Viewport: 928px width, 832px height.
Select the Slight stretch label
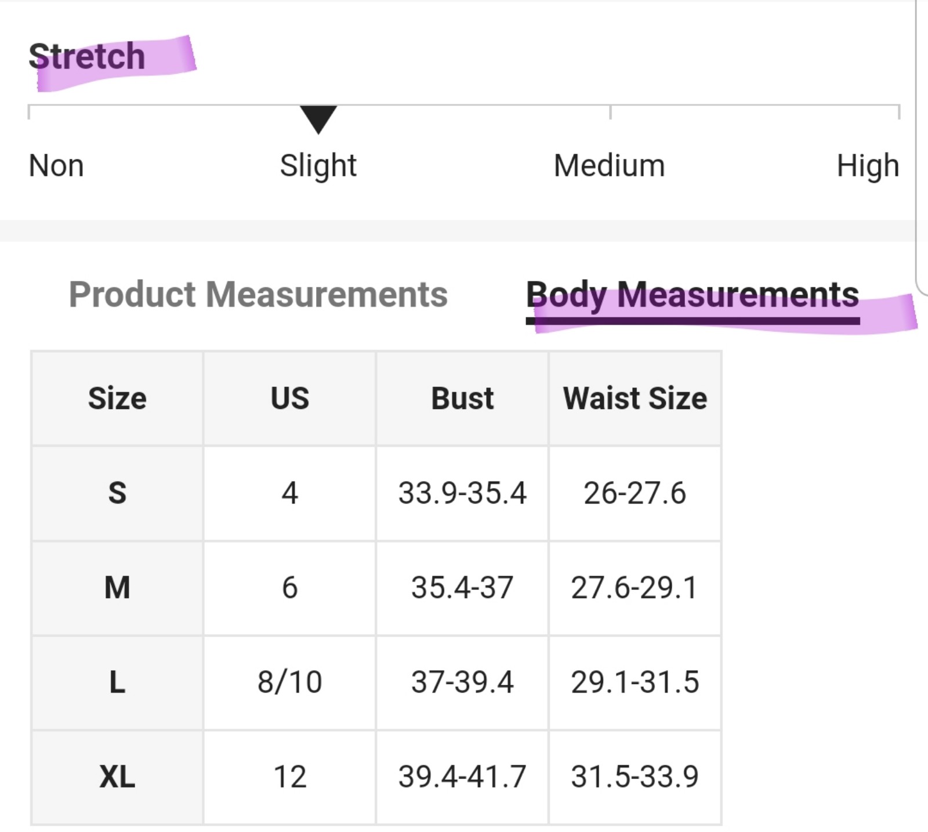(x=318, y=167)
